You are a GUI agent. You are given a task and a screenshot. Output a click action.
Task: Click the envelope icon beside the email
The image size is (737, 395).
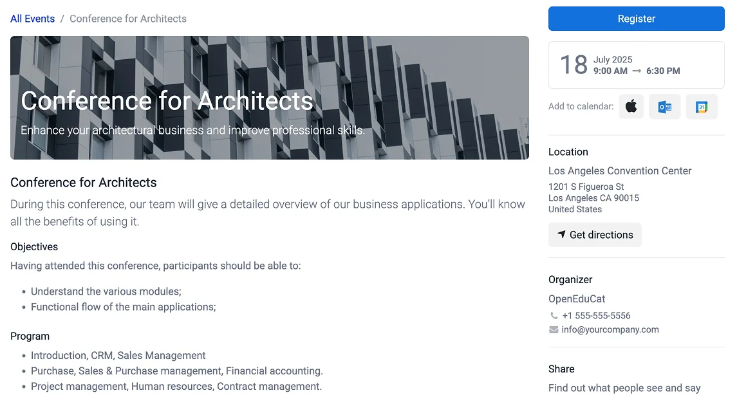554,330
